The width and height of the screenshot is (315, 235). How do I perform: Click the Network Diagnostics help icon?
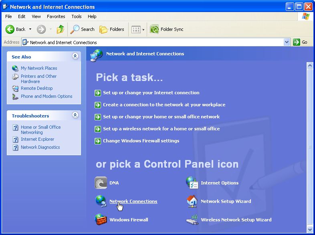pyautogui.click(x=16, y=148)
